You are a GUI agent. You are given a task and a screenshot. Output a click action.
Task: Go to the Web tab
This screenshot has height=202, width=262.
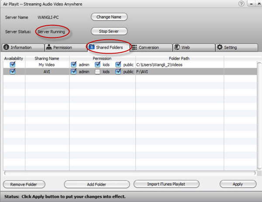click(194, 48)
